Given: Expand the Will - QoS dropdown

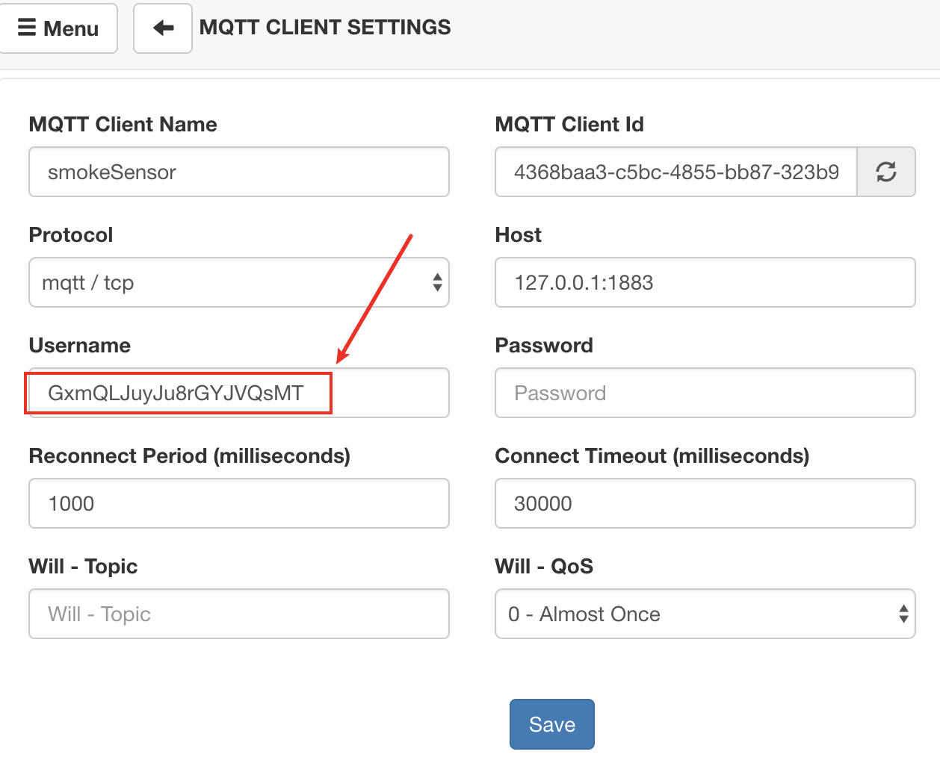Looking at the screenshot, I should (x=705, y=614).
